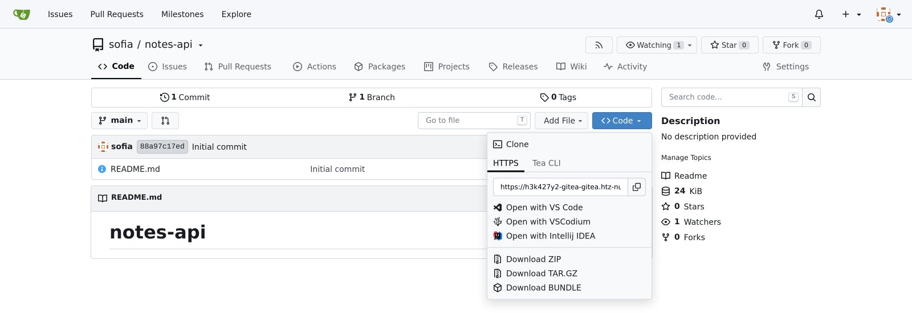Open 0 Forks in sidebar

pyautogui.click(x=683, y=237)
